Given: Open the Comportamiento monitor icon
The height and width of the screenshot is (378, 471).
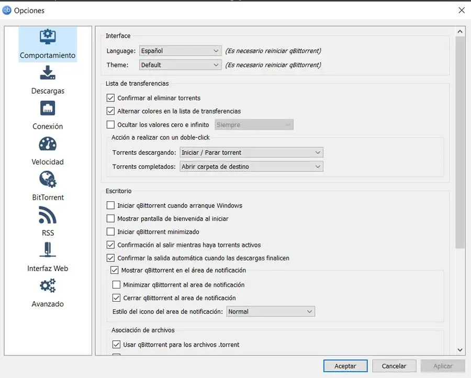Looking at the screenshot, I should click(x=48, y=37).
